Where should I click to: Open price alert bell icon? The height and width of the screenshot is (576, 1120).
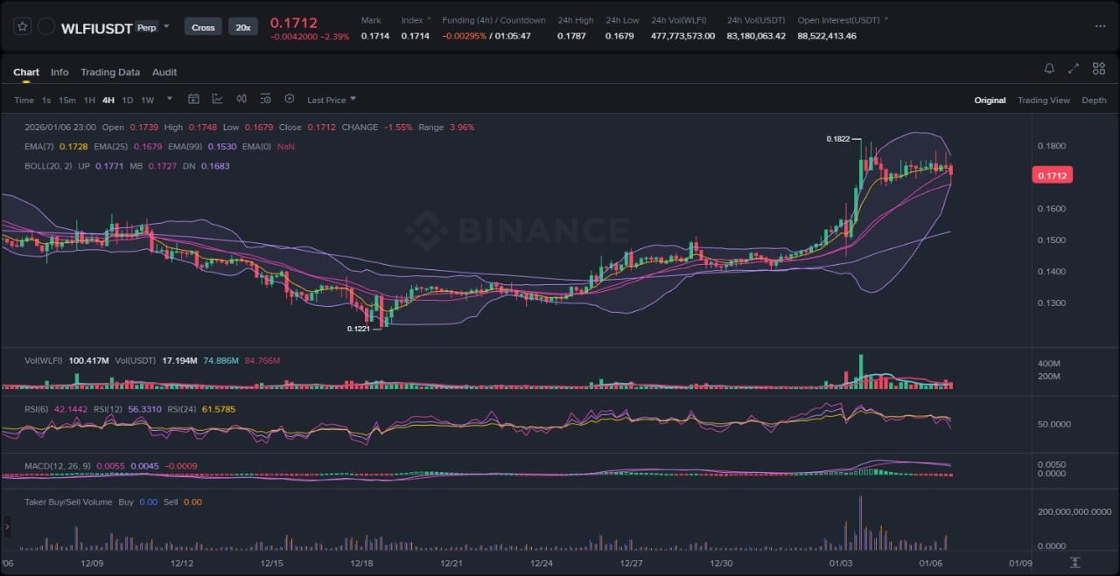(1049, 68)
